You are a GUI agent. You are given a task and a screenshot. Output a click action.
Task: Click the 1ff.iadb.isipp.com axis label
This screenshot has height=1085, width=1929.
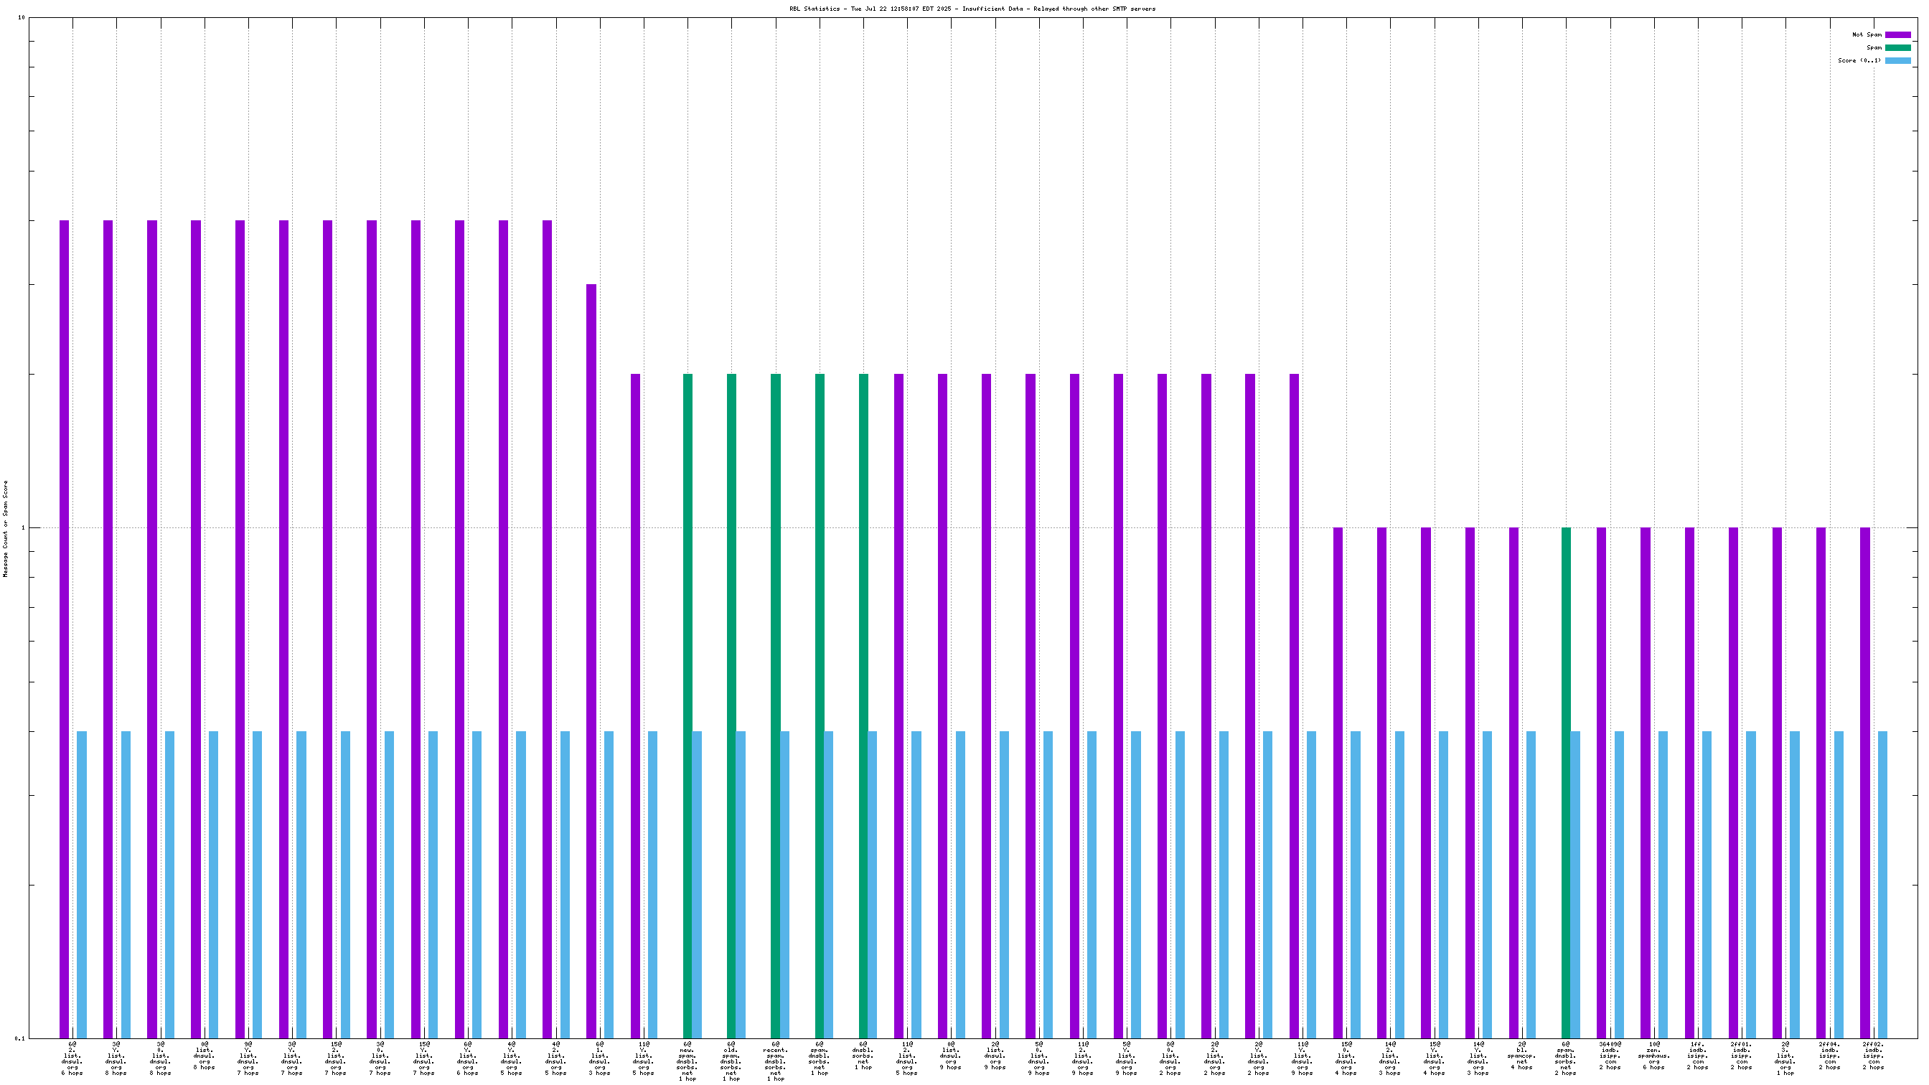click(1698, 1055)
